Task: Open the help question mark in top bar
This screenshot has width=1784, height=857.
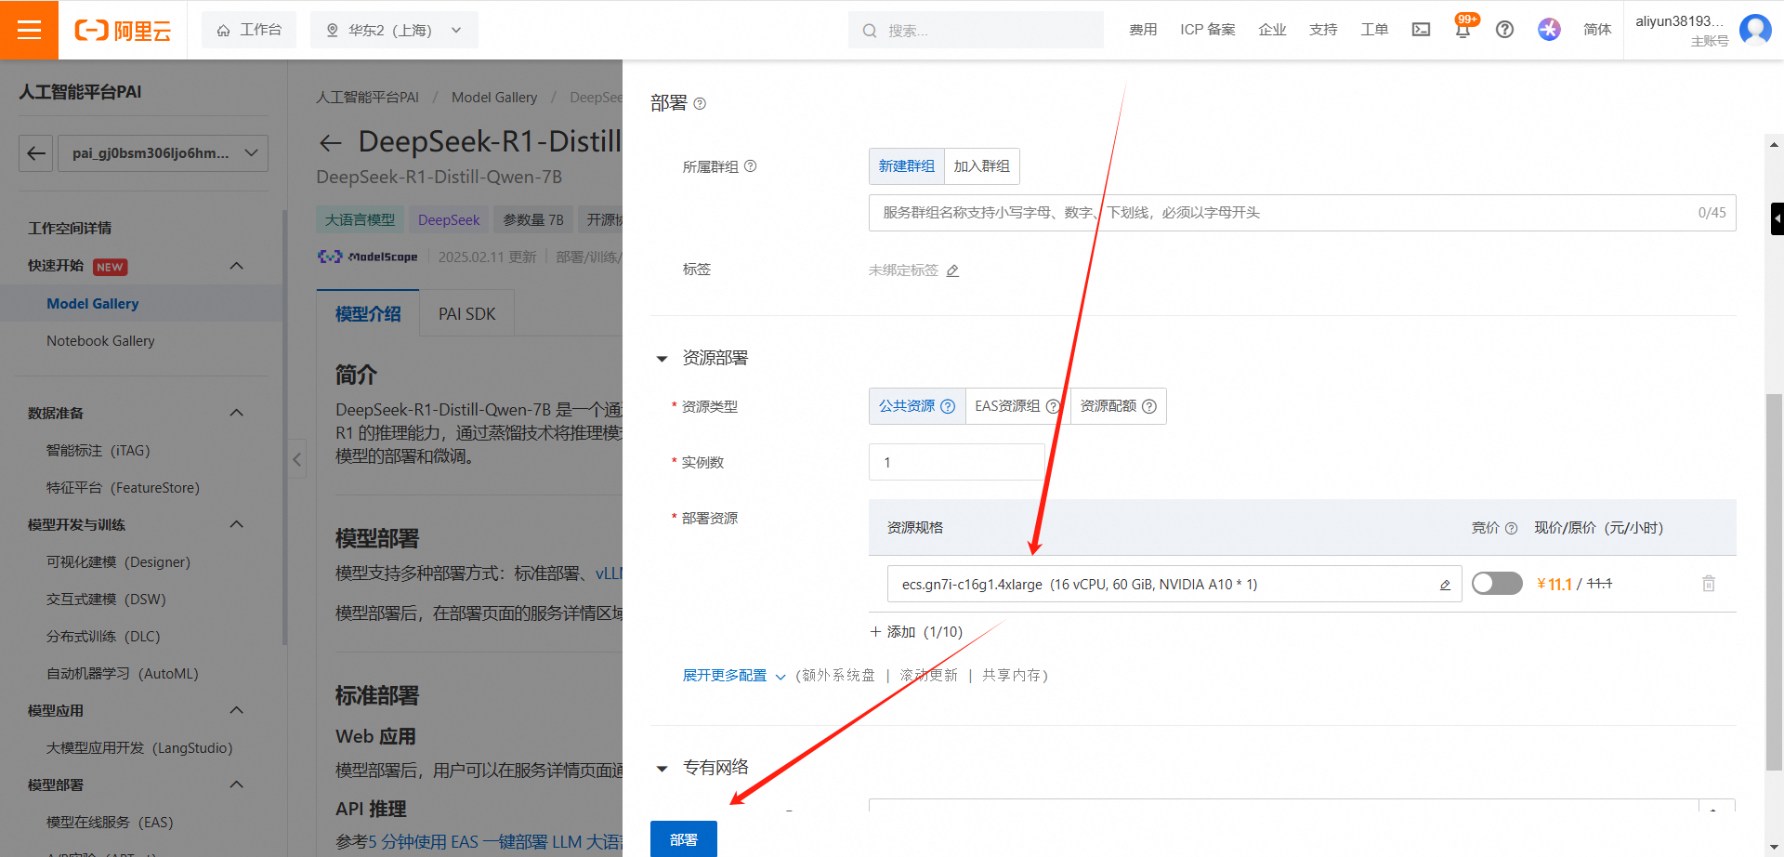Action: [x=1504, y=30]
